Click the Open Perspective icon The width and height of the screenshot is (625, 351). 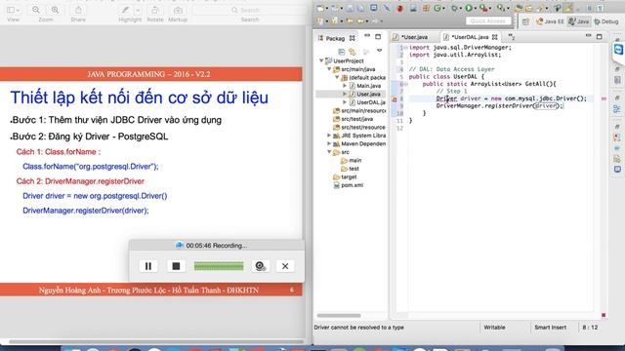click(x=525, y=21)
